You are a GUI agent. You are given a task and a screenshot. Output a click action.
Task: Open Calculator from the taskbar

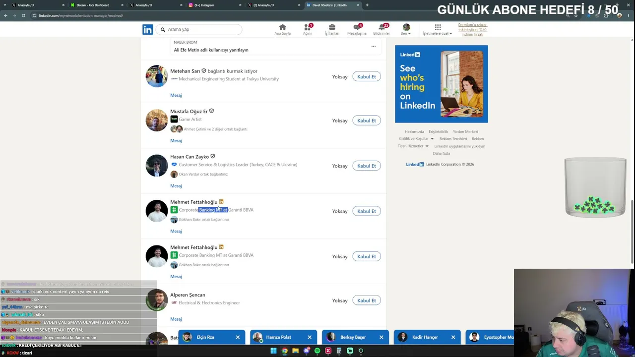click(339, 351)
